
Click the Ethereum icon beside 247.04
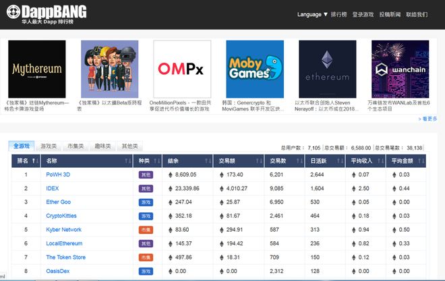(x=171, y=202)
